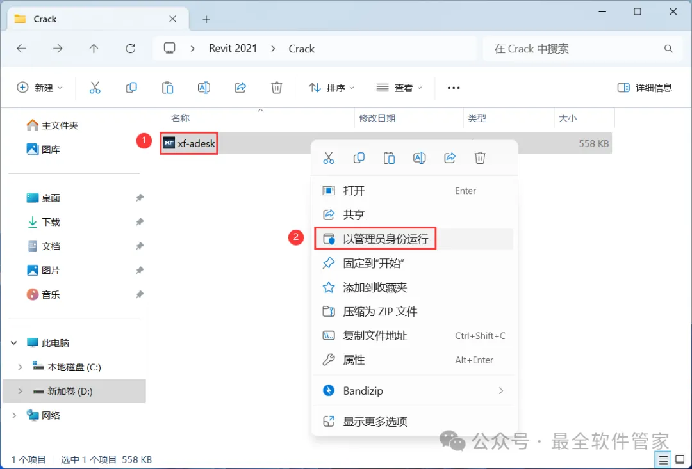
Task: Click the Share icon in the toolbar
Action: pyautogui.click(x=240, y=88)
